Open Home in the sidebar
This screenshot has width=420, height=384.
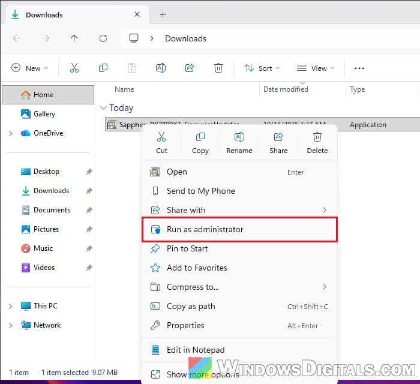pyautogui.click(x=48, y=95)
